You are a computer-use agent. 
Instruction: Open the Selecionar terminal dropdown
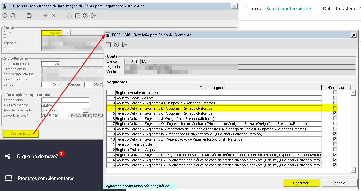289,9
